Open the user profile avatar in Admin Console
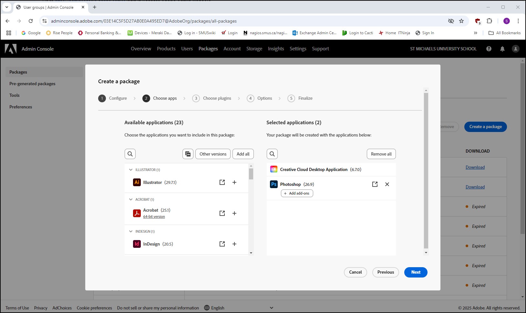The width and height of the screenshot is (526, 313). coord(516,49)
